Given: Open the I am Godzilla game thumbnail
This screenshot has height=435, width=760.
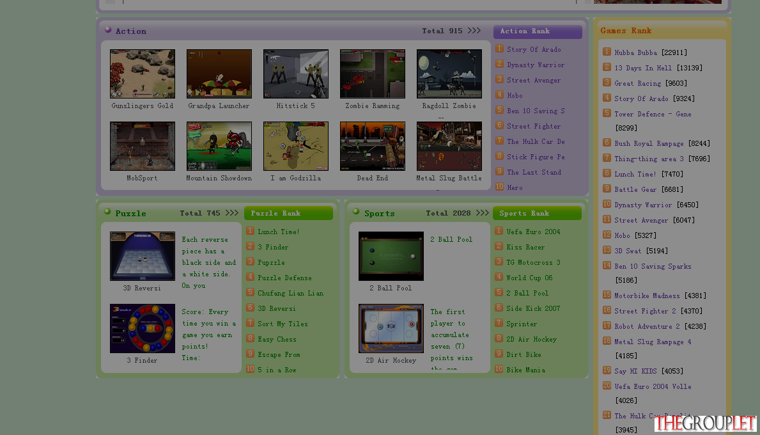Looking at the screenshot, I should pos(296,146).
